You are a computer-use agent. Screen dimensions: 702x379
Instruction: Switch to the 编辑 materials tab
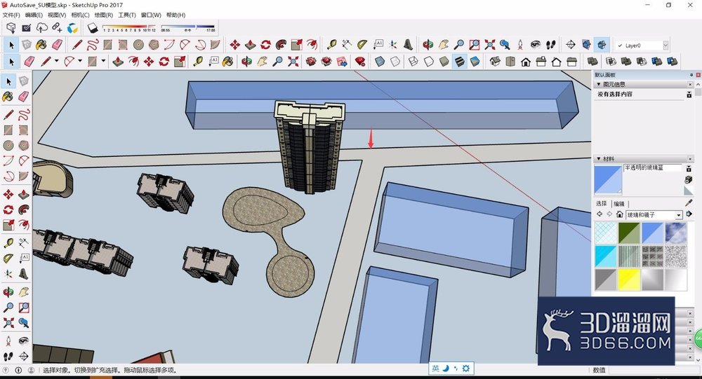pos(619,203)
